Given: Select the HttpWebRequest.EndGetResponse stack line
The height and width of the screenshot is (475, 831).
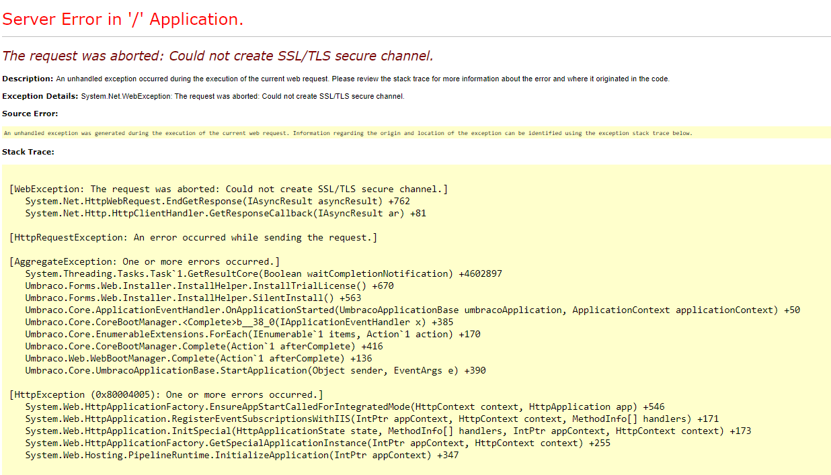Looking at the screenshot, I should [218, 201].
